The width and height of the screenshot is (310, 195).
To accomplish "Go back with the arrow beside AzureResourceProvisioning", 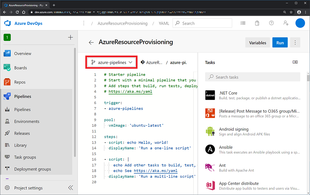I will pyautogui.click(x=91, y=42).
